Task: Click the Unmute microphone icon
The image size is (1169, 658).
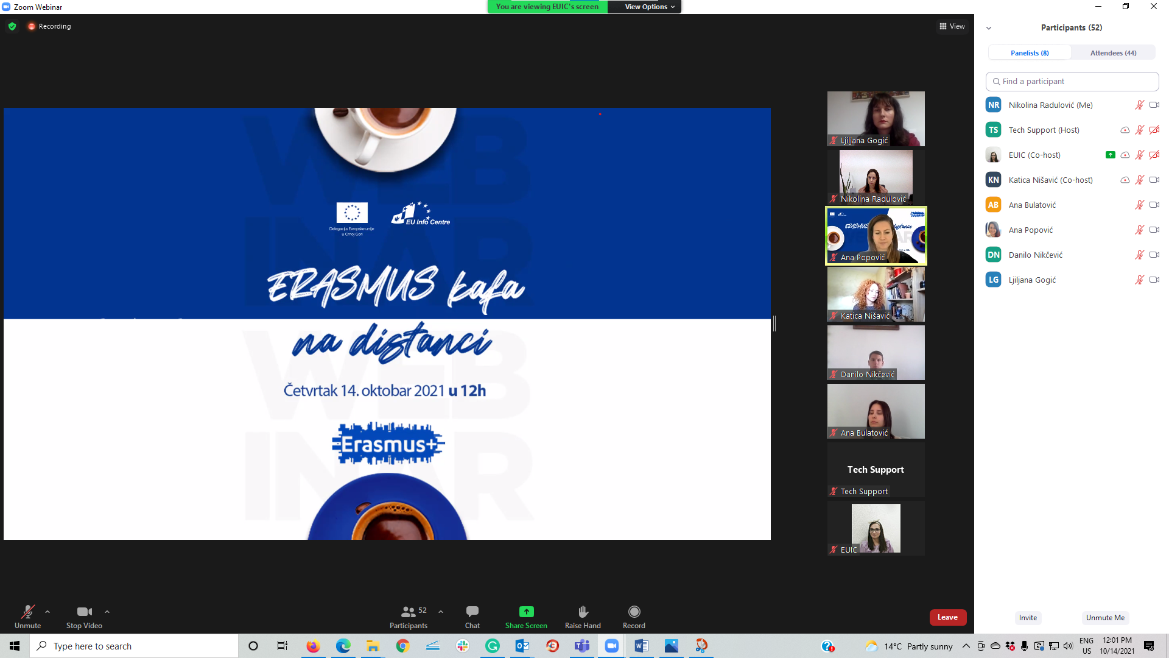Action: tap(27, 612)
